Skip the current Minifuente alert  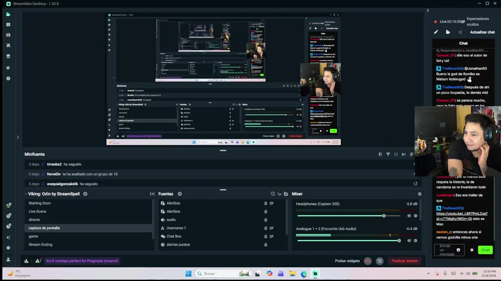pyautogui.click(x=404, y=155)
